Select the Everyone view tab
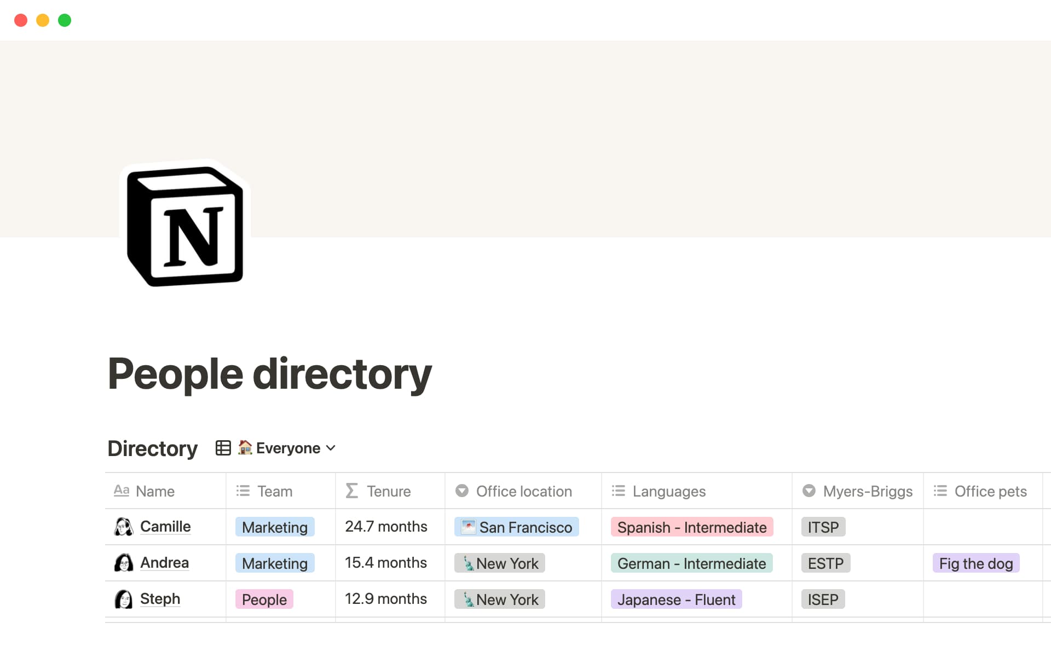 coord(287,448)
